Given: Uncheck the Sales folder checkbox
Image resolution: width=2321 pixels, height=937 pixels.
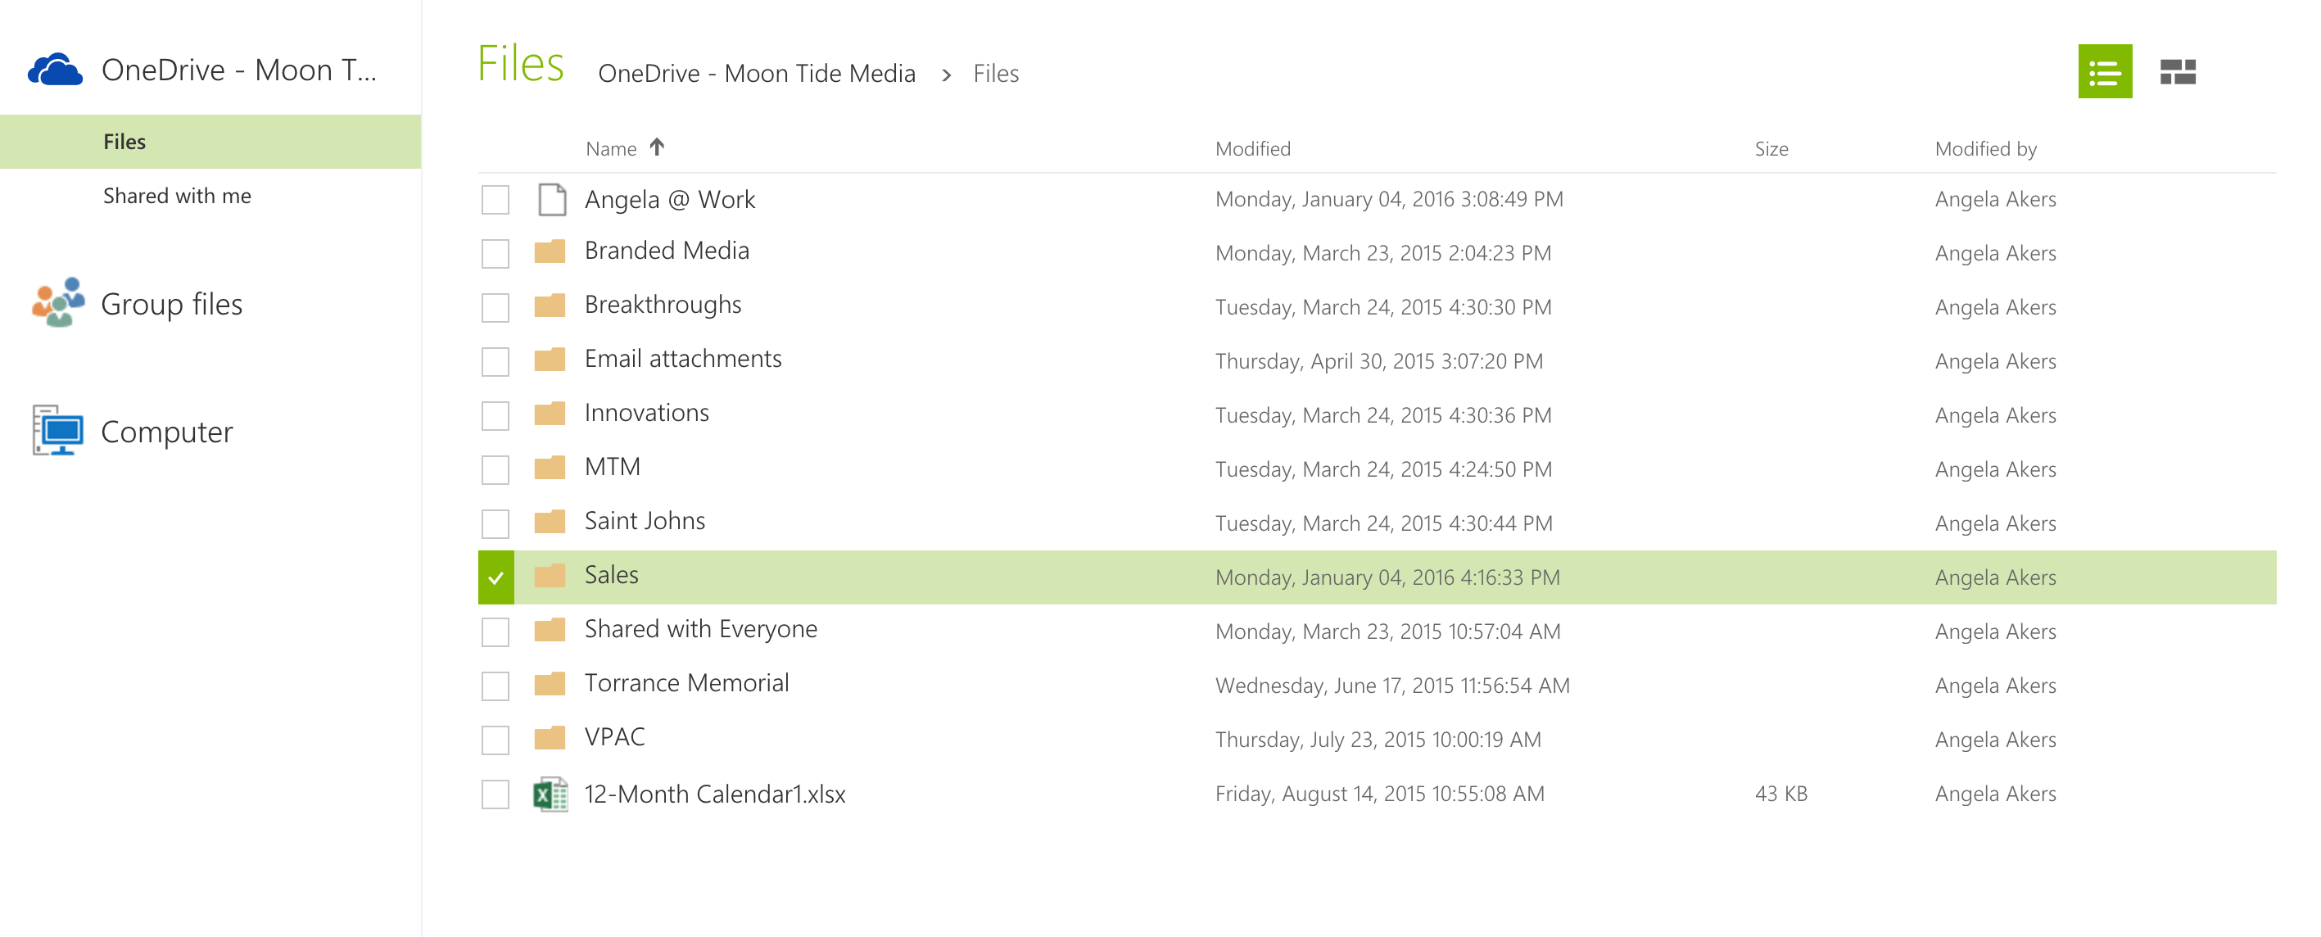Looking at the screenshot, I should (x=495, y=577).
